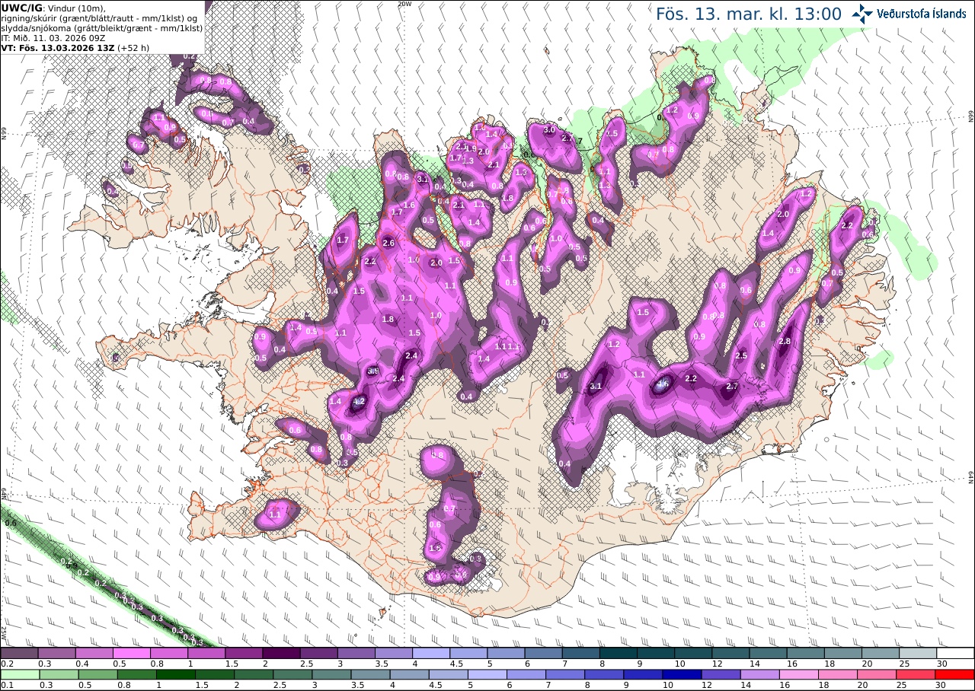Click the 4.2 snowfall value on the map

click(x=360, y=401)
